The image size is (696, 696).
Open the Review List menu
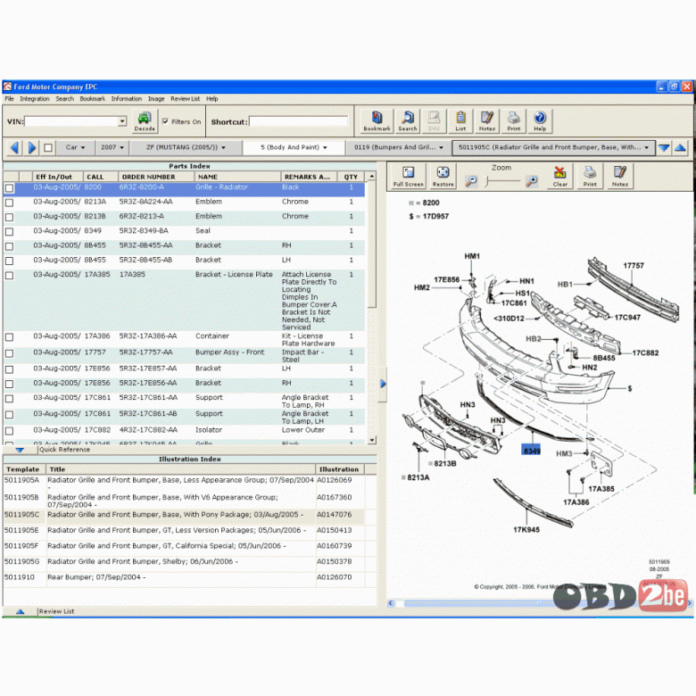click(x=185, y=98)
